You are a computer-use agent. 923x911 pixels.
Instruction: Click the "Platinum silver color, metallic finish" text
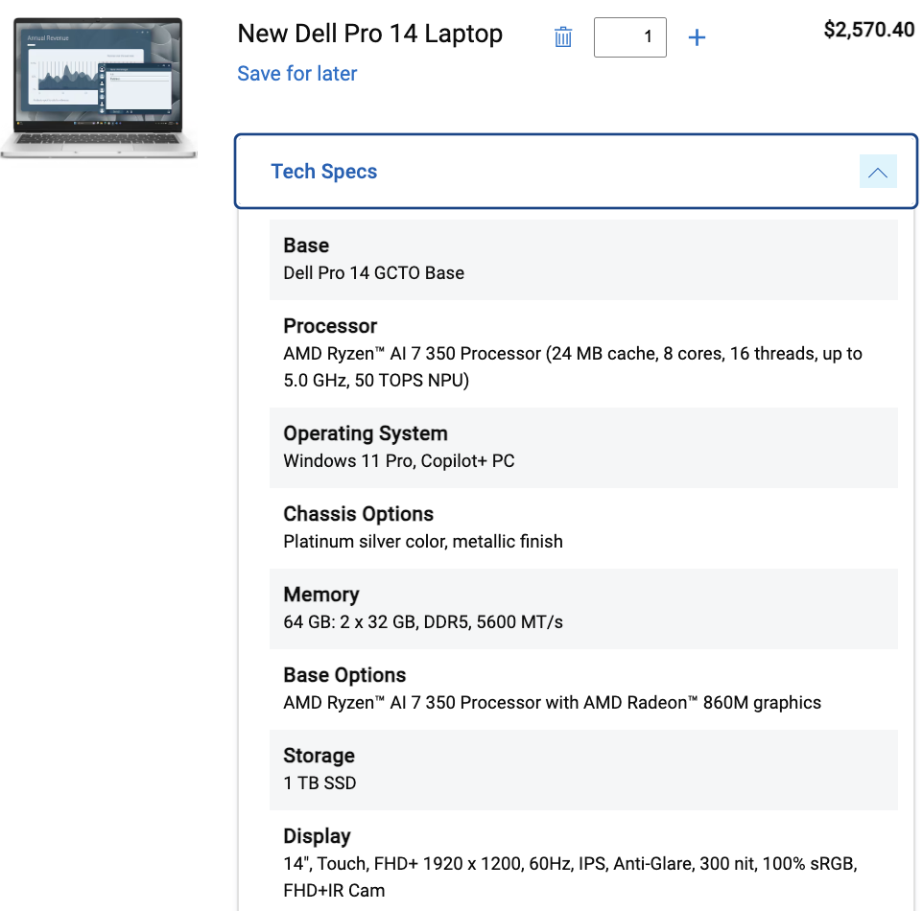click(423, 542)
